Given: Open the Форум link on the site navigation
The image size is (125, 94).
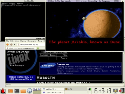Looking at the screenshot, I should 53,55.
